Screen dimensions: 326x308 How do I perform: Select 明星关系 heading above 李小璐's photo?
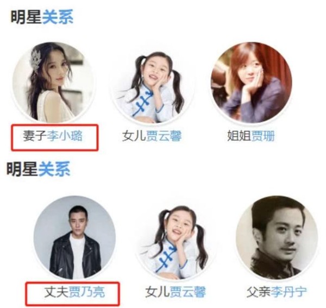[x=42, y=17]
